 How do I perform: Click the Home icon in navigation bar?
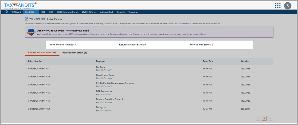(6, 12)
